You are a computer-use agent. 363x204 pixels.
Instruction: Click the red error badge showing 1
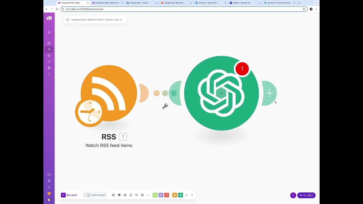(242, 69)
